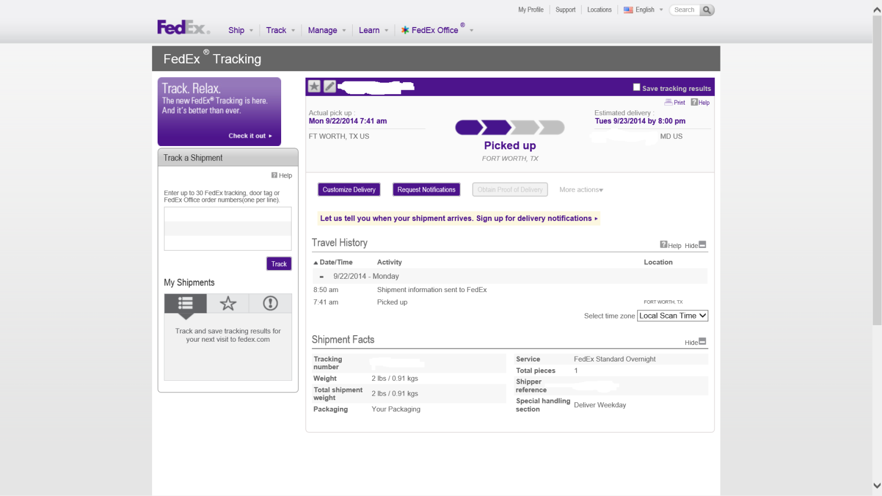Click the Track. Relax. promo banner
Image resolution: width=882 pixels, height=496 pixels.
219,111
